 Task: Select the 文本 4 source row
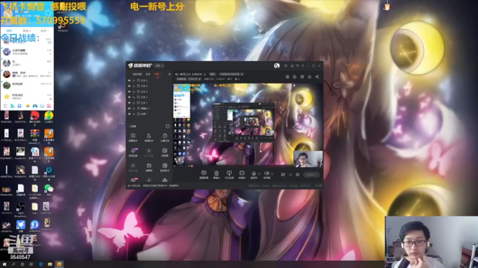pos(149,86)
